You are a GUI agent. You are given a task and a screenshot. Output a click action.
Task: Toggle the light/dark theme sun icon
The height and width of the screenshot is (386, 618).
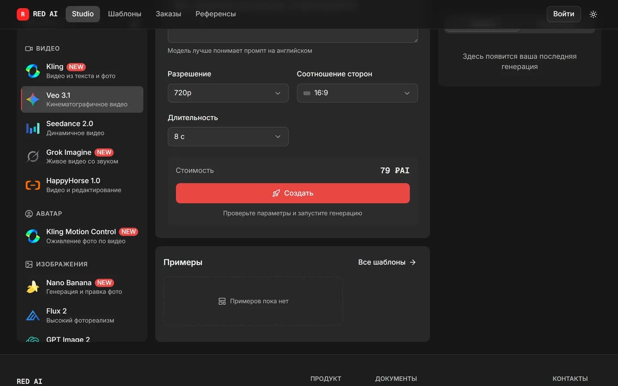[593, 14]
